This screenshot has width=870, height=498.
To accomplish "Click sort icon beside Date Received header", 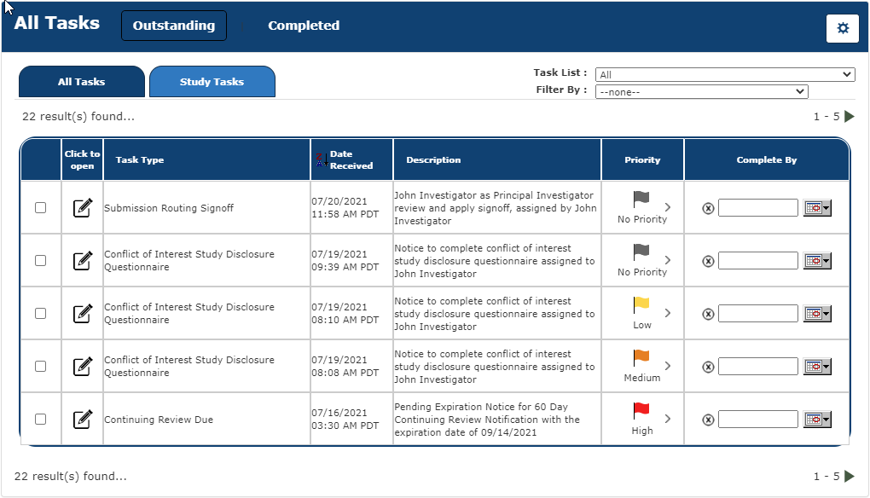I will click(322, 160).
